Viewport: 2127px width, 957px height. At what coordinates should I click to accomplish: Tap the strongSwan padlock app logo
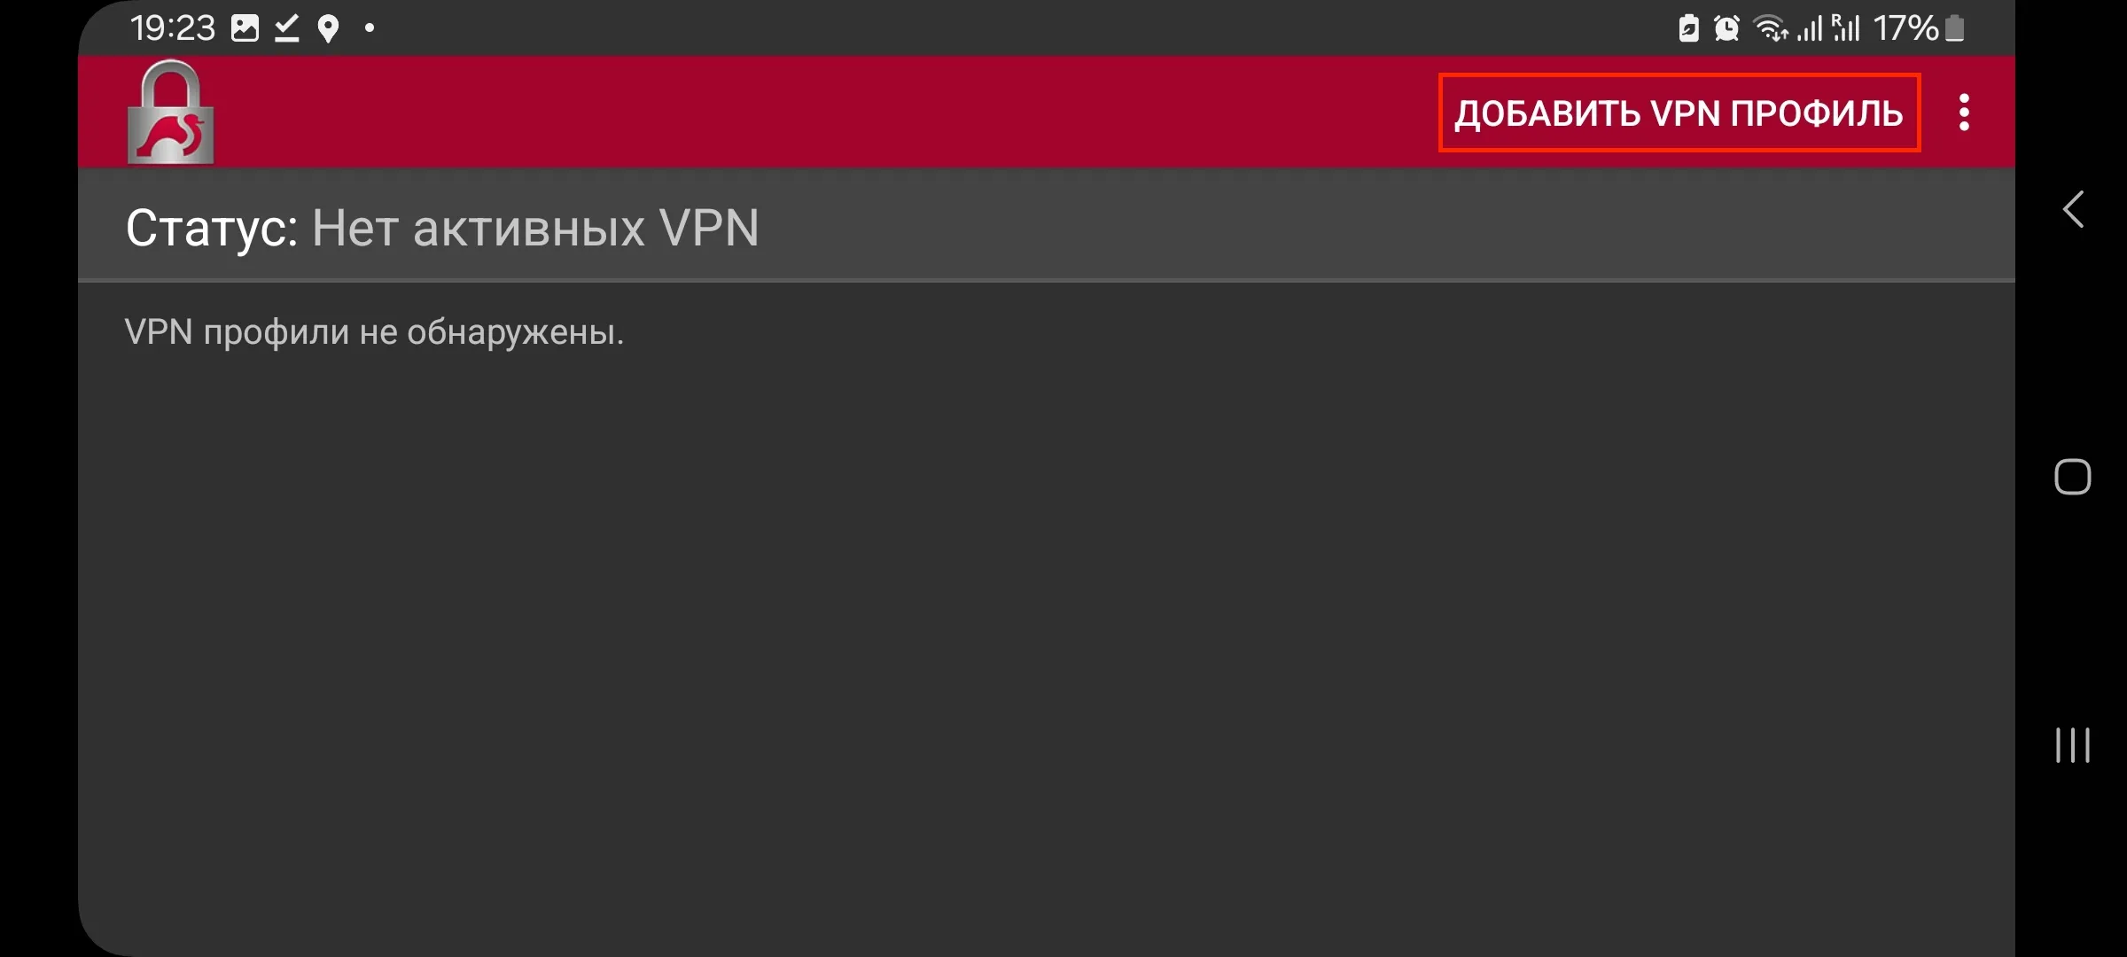click(171, 112)
